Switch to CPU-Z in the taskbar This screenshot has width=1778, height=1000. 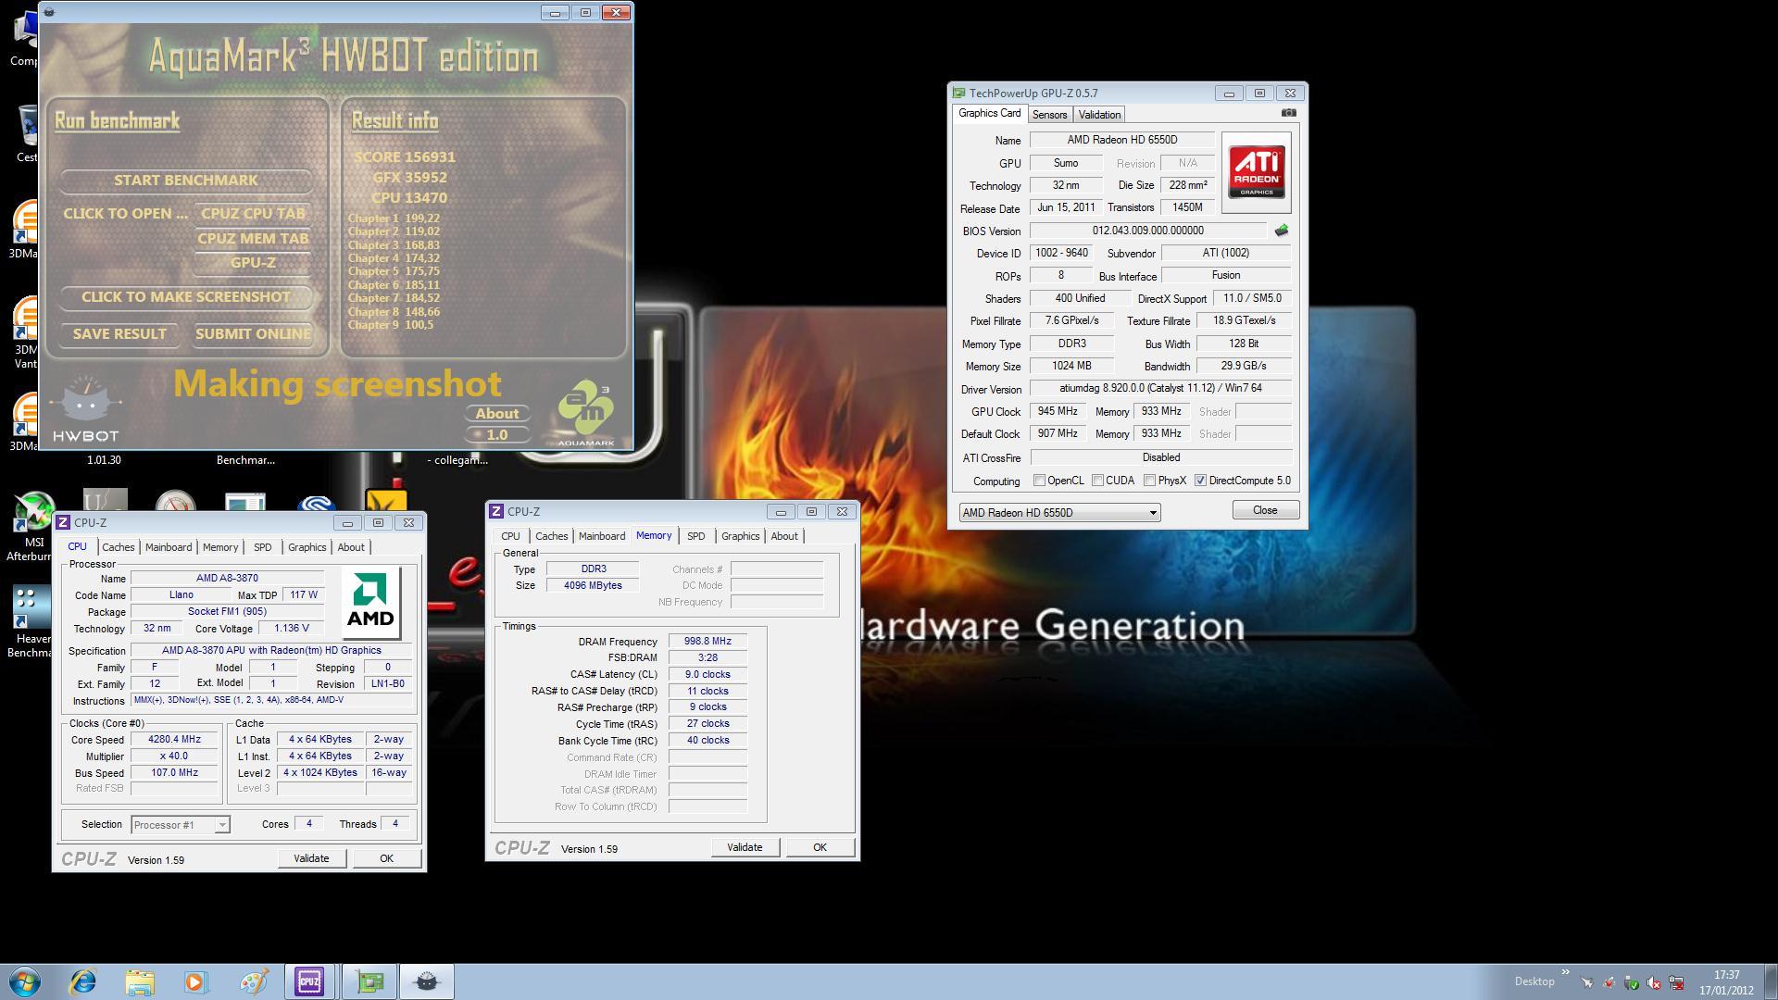coord(309,981)
